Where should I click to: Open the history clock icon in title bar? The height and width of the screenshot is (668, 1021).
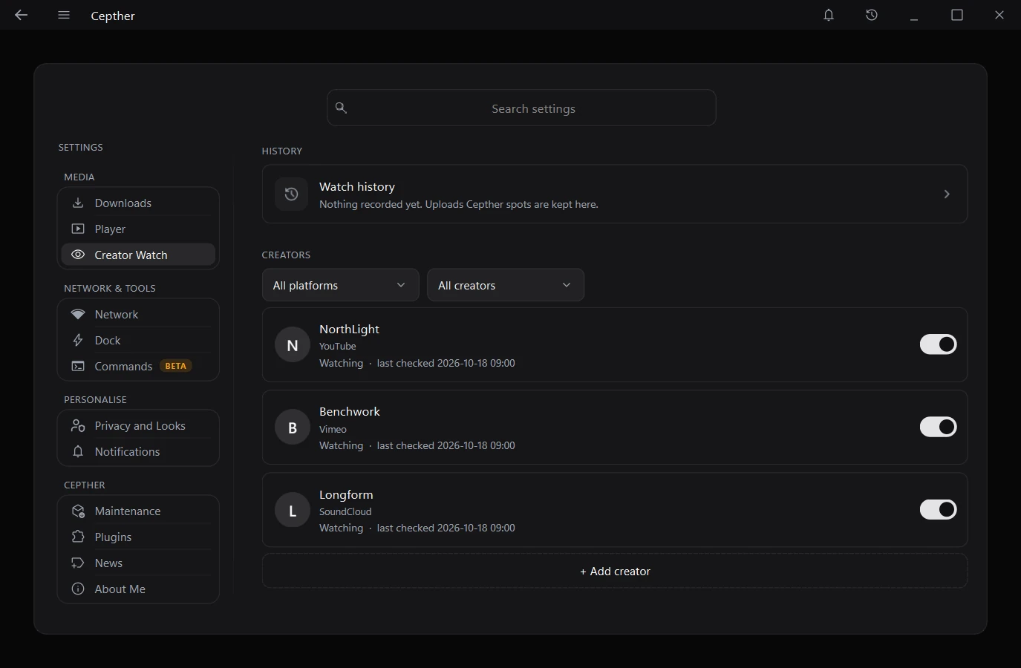tap(872, 15)
